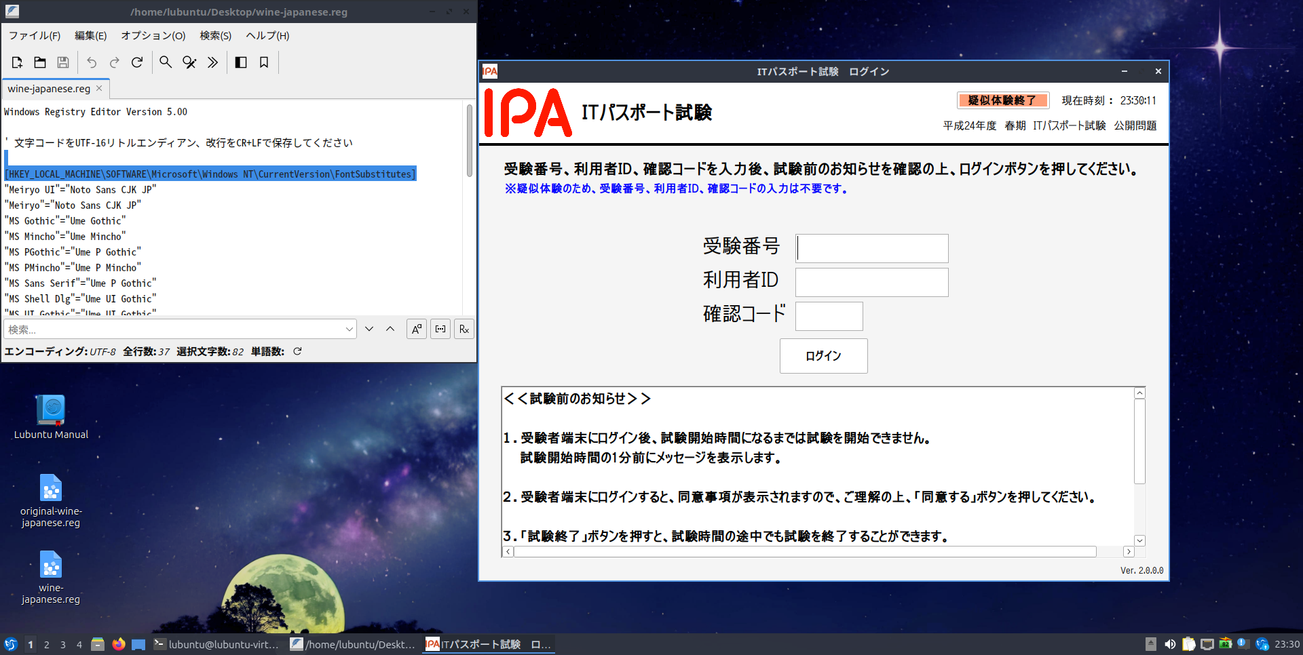Select the original-wine-japanese.reg desktop file

[x=51, y=501]
